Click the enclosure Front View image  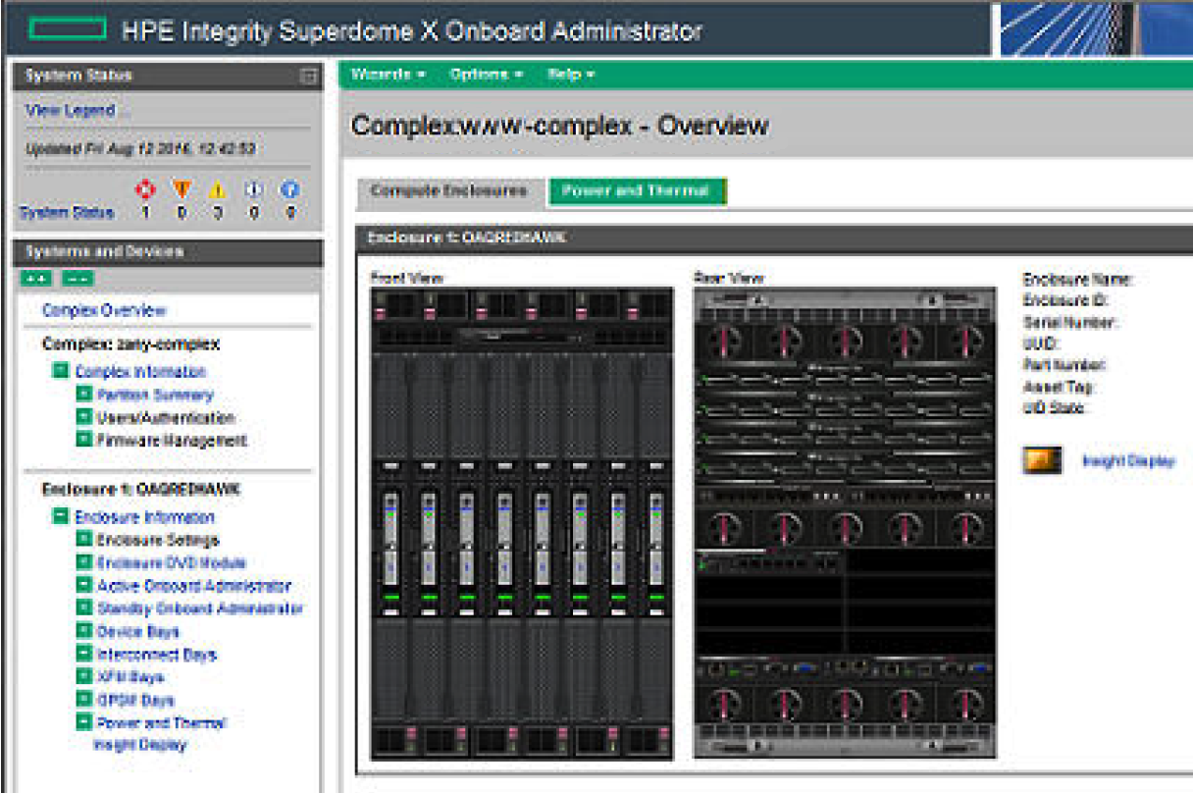(x=522, y=523)
